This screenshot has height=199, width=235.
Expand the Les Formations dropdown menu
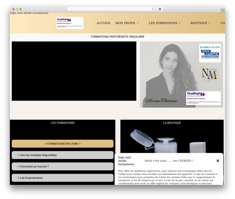coord(164,23)
